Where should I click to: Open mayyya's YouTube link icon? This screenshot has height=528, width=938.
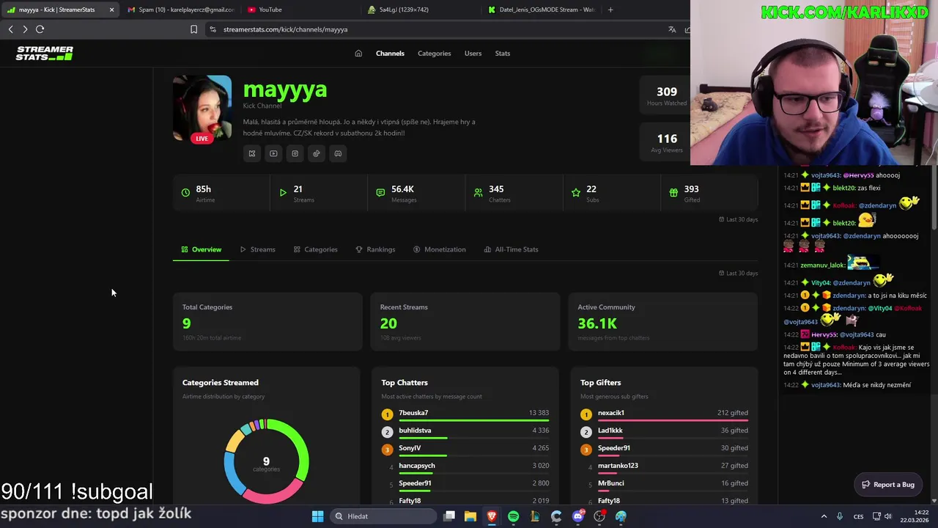[x=273, y=153]
